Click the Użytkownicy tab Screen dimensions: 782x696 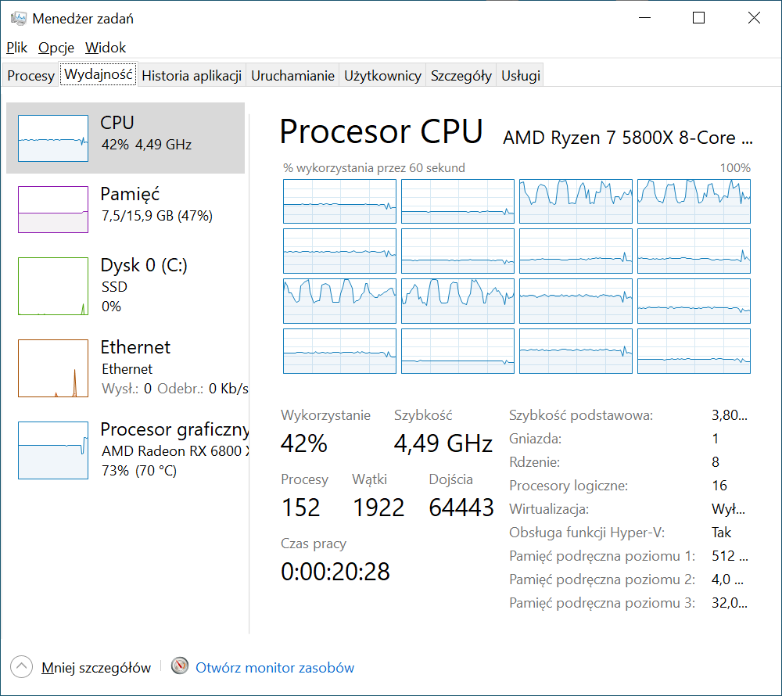[x=382, y=75]
